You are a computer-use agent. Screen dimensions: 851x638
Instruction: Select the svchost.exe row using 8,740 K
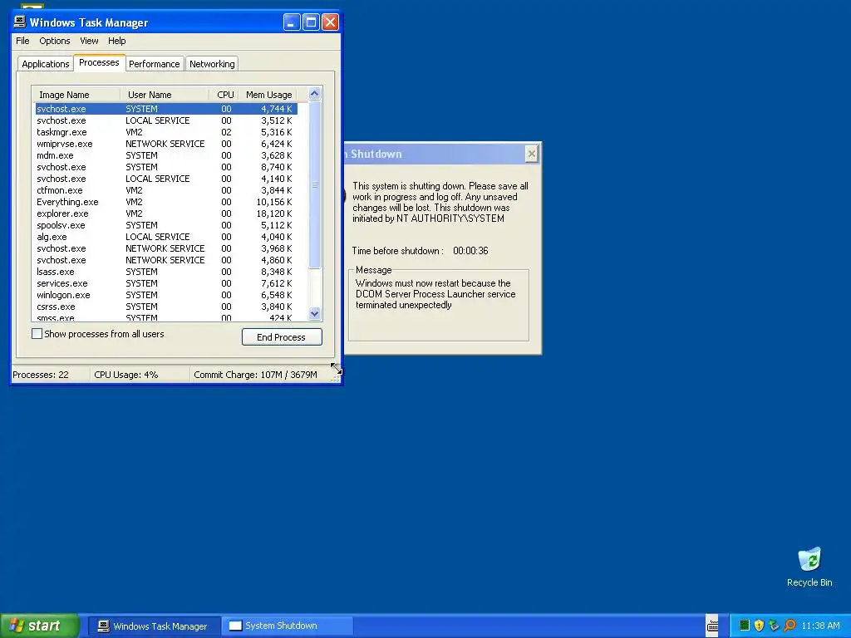(166, 167)
